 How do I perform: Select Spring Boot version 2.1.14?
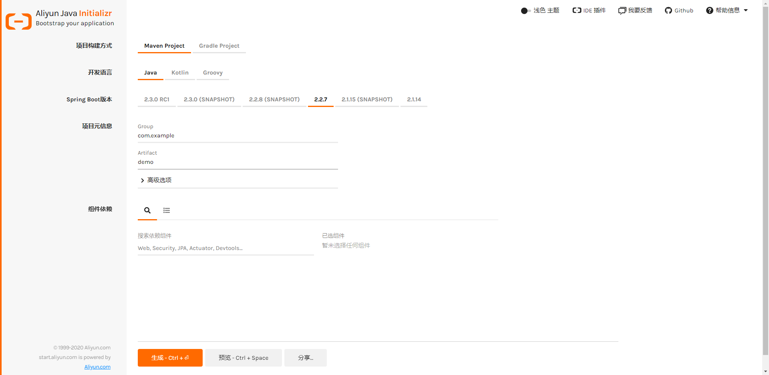[414, 99]
